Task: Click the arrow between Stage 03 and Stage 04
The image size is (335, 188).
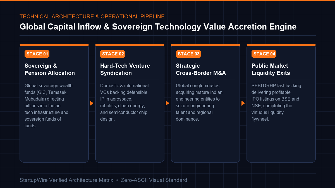Action: point(243,103)
